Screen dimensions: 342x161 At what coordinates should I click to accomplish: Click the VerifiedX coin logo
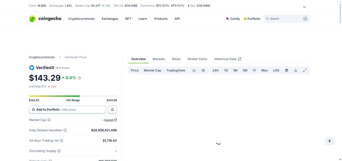tap(32, 68)
